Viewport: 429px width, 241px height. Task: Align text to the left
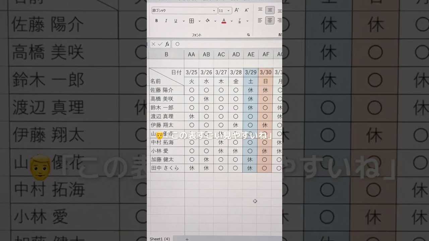point(260,20)
